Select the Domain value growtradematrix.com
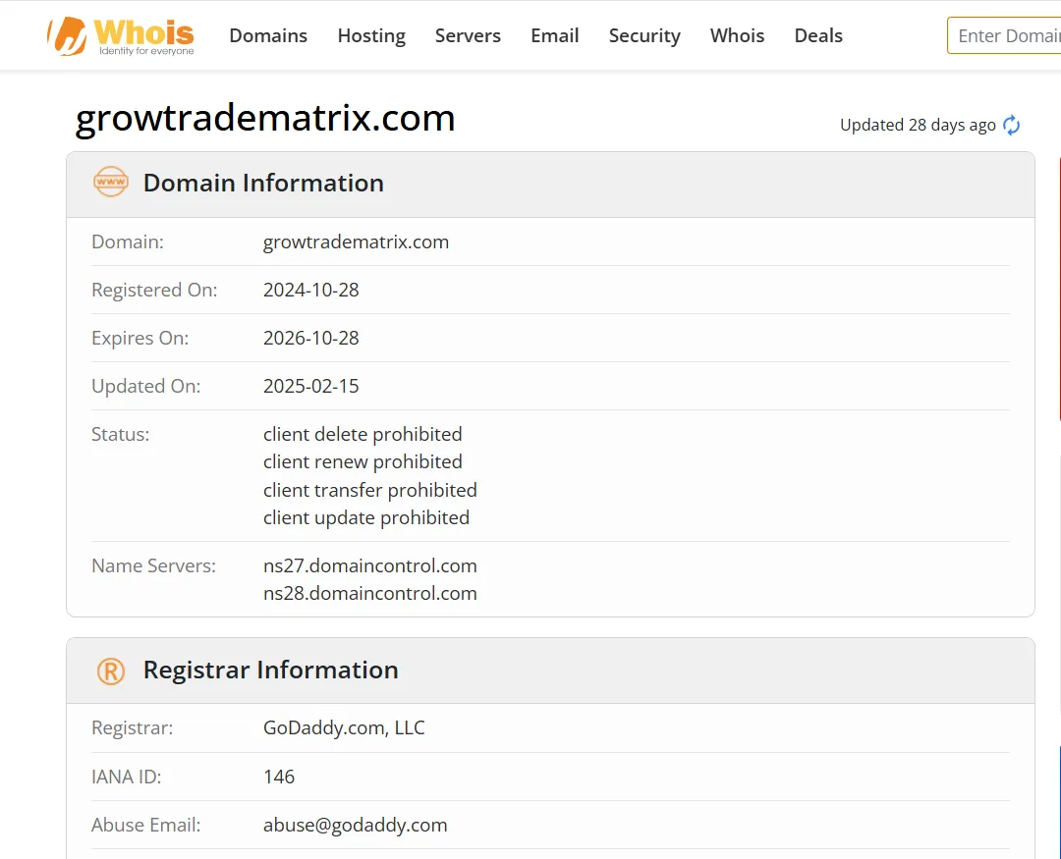 tap(356, 242)
